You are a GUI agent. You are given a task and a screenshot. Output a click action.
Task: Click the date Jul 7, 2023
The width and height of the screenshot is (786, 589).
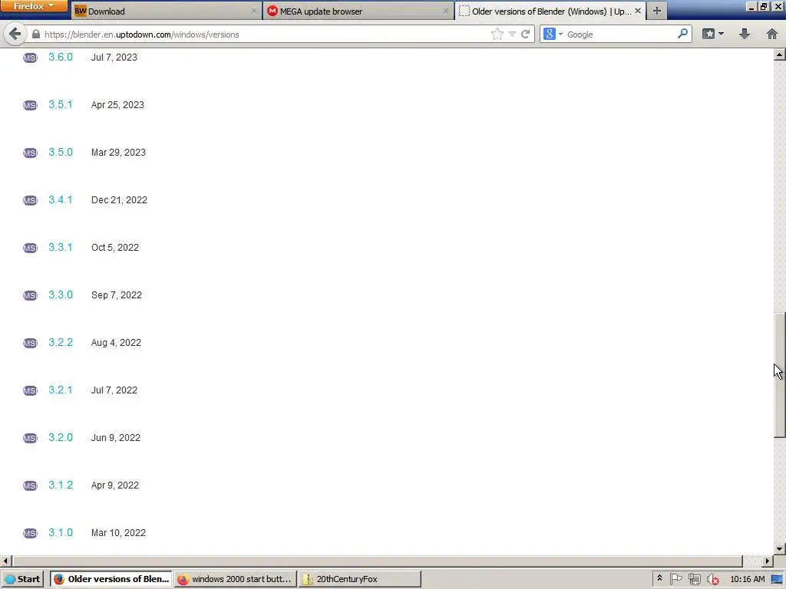click(114, 57)
